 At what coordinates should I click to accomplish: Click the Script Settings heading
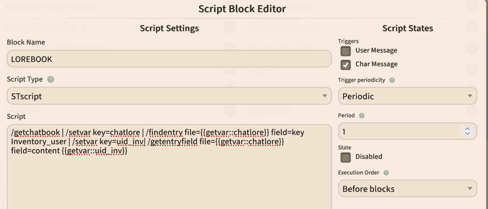[169, 28]
